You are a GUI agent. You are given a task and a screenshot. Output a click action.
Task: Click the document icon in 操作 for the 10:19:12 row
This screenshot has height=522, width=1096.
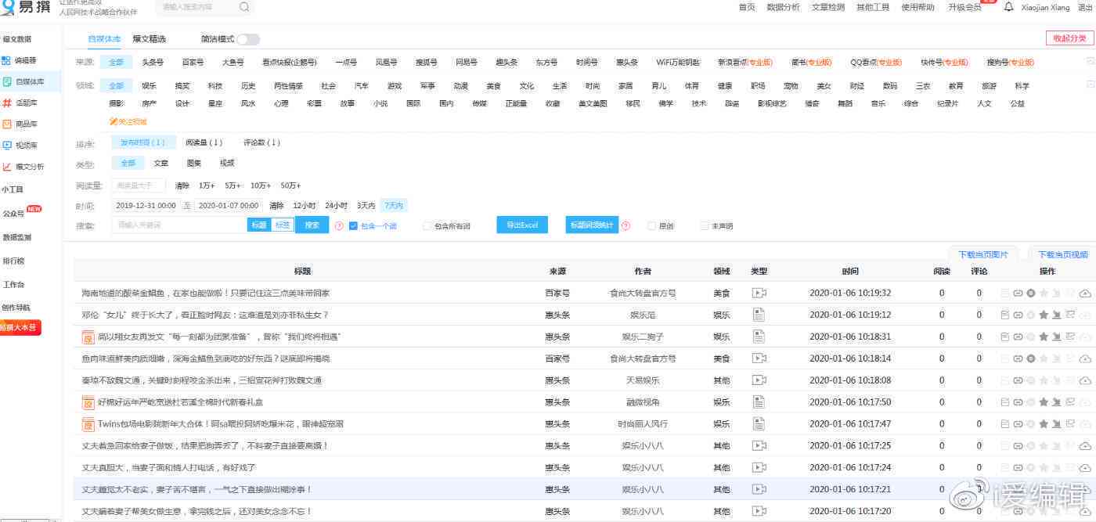pyautogui.click(x=1006, y=315)
